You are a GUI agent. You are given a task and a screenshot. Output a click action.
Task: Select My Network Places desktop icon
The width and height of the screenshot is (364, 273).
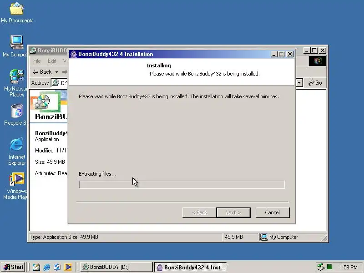pyautogui.click(x=16, y=83)
